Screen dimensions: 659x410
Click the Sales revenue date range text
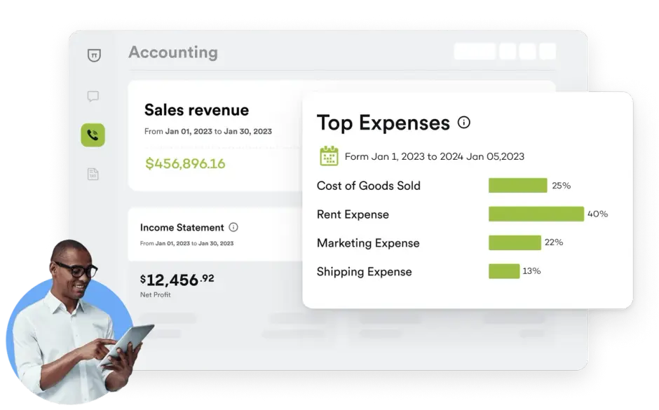click(x=208, y=132)
